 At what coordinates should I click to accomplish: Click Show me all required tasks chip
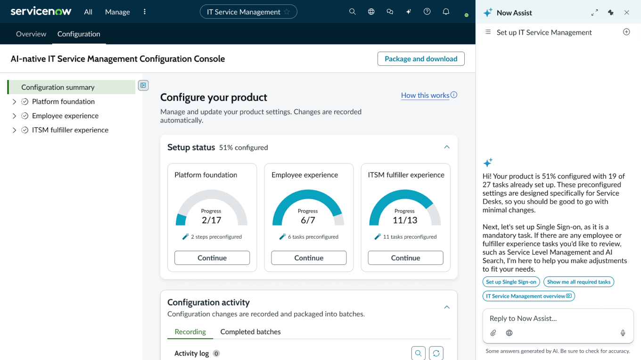pos(579,282)
